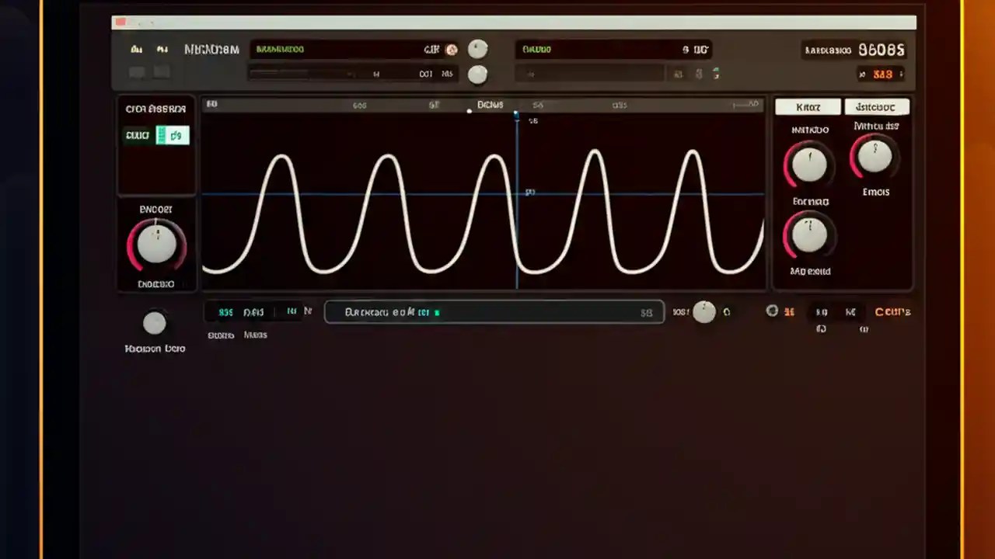Select the Jsitcooc tab
The image size is (995, 559).
pyautogui.click(x=877, y=106)
